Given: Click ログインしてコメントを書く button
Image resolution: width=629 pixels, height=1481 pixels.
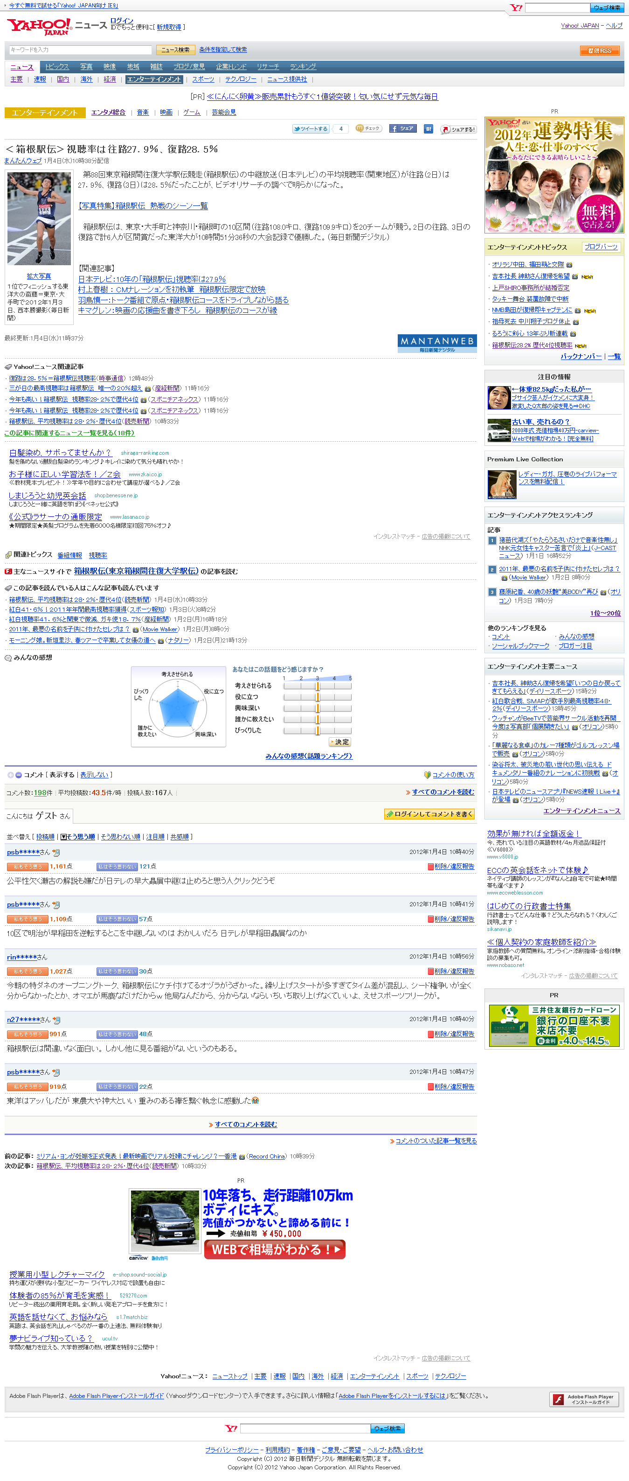Looking at the screenshot, I should pos(429,814).
